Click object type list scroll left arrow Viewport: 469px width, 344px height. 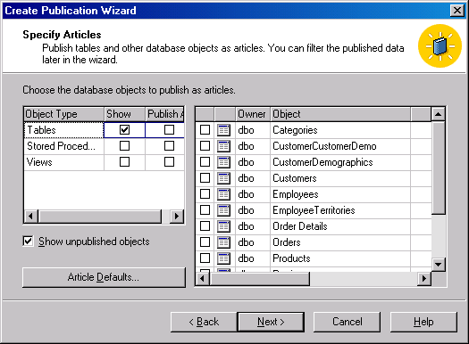30,216
